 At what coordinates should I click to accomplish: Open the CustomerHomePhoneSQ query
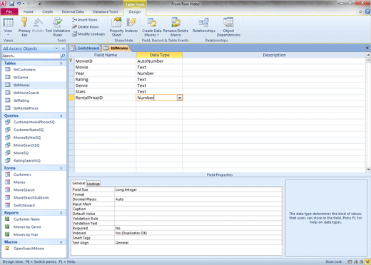click(x=34, y=122)
